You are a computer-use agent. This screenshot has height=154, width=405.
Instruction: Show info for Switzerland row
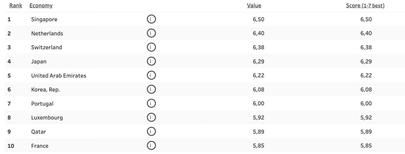tap(151, 47)
